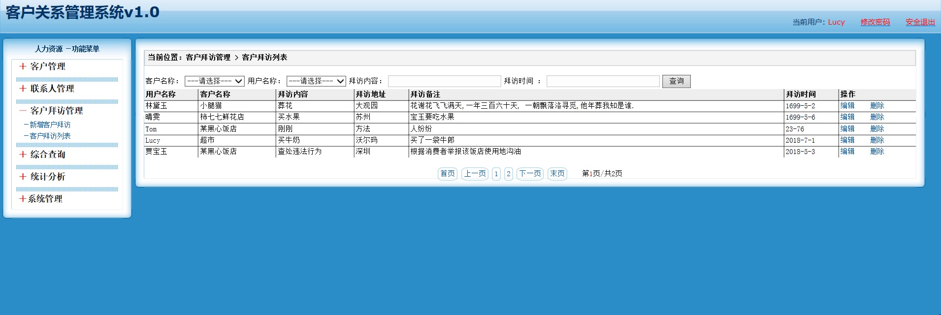
Task: Open the 用户名称 filter dropdown
Action: click(x=316, y=81)
